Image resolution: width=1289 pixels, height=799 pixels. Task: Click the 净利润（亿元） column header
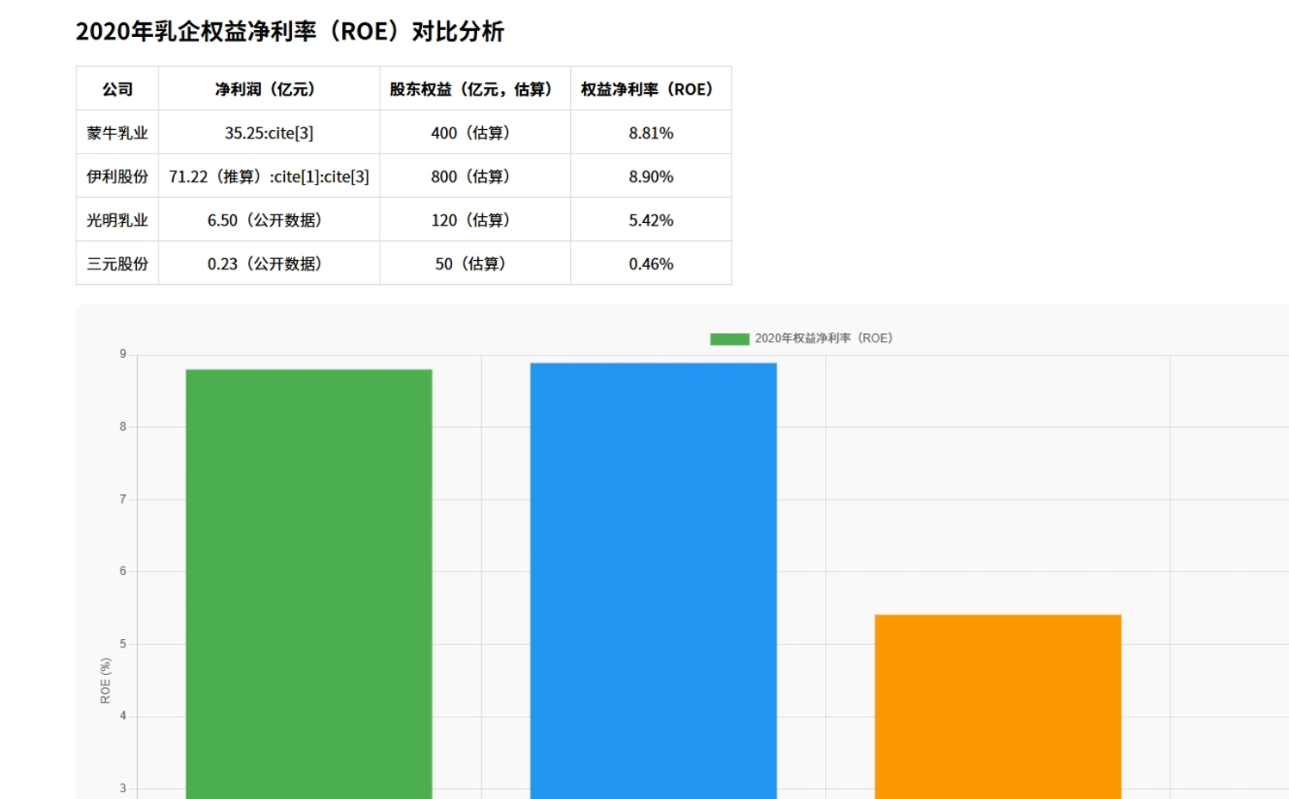click(x=269, y=89)
